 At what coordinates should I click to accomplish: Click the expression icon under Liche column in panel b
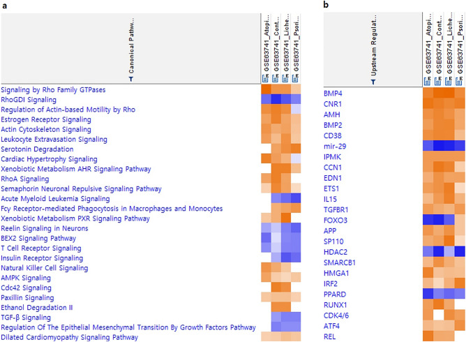tap(449, 81)
